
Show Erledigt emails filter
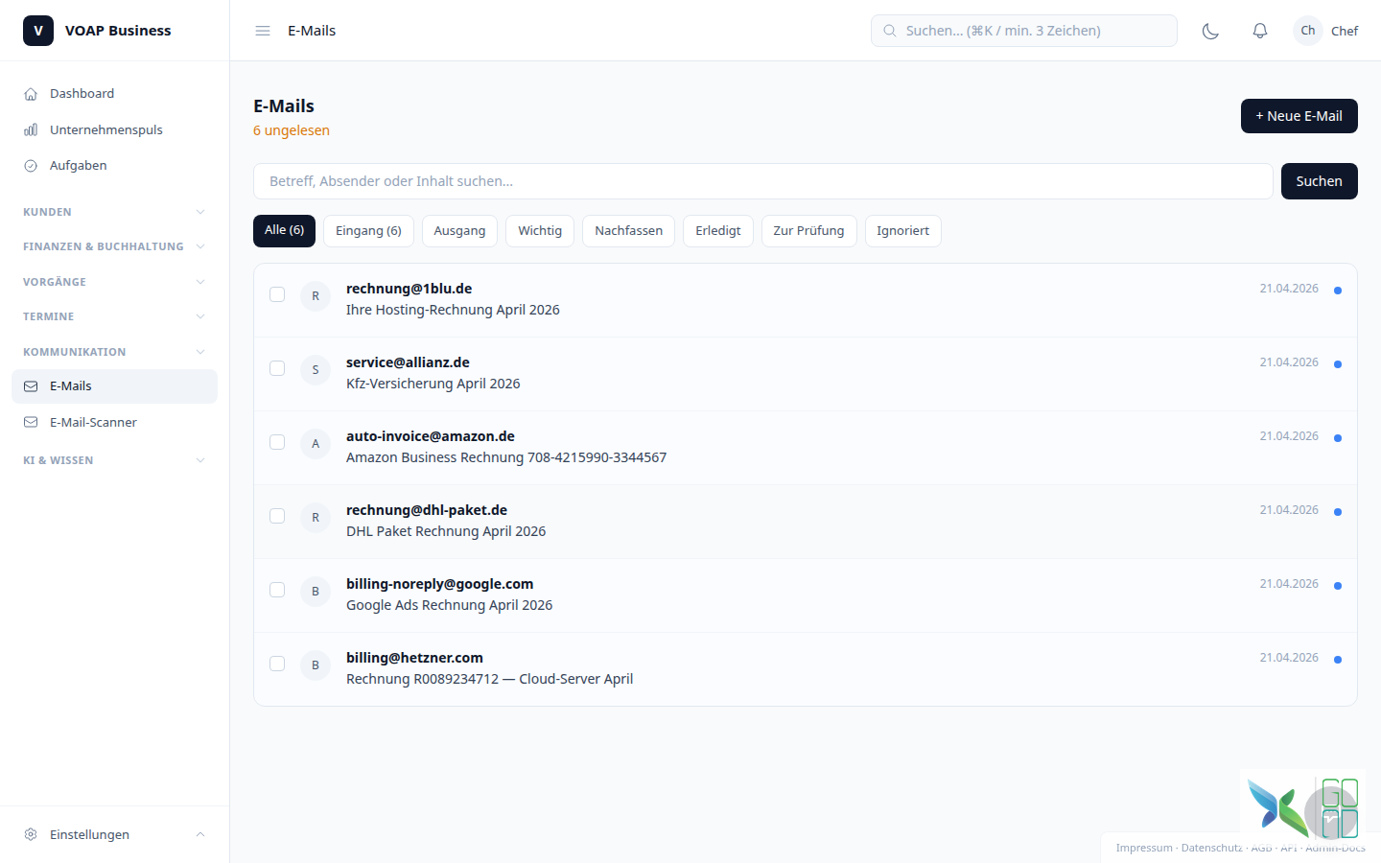pos(718,231)
